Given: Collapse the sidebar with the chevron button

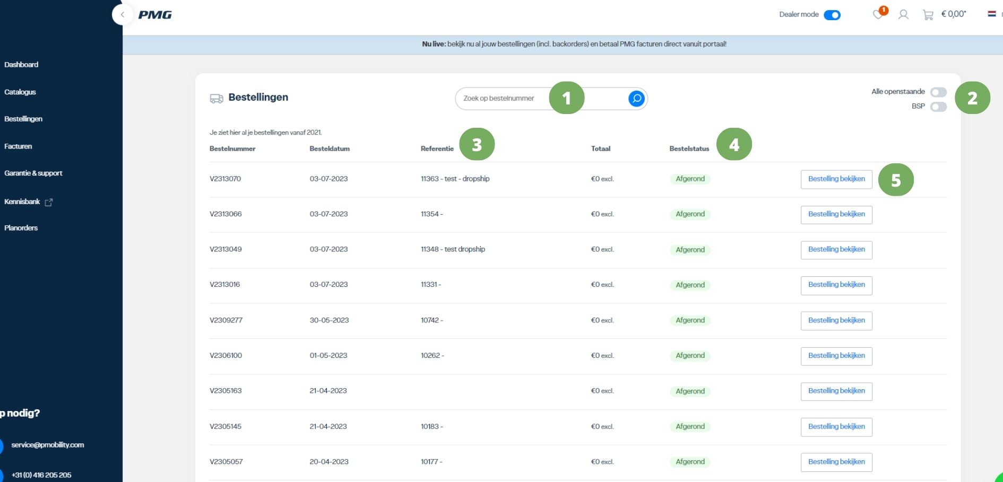Looking at the screenshot, I should [123, 15].
